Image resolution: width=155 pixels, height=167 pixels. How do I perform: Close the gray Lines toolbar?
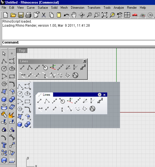coord(84,61)
